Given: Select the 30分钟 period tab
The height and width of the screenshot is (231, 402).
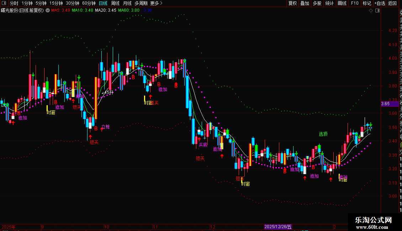Looking at the screenshot, I should coord(73,3).
